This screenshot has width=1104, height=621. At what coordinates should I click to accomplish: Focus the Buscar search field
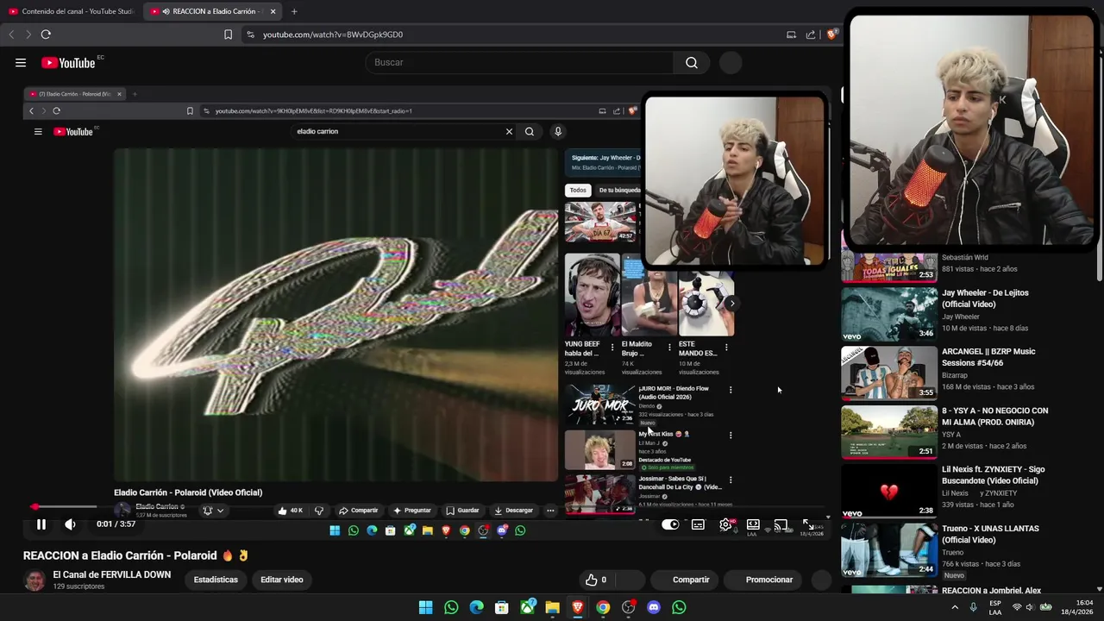pyautogui.click(x=517, y=62)
